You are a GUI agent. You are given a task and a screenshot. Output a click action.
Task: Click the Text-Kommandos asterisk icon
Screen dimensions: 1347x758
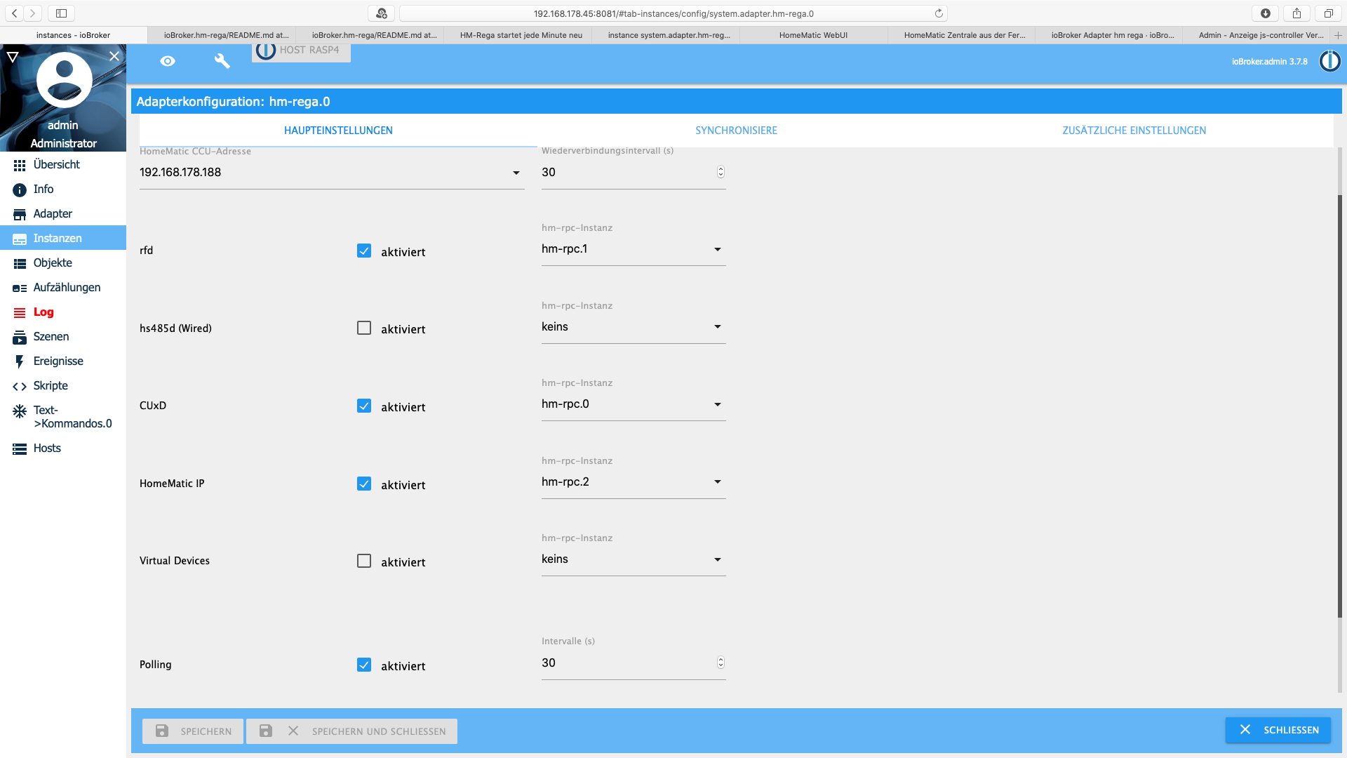click(x=20, y=411)
